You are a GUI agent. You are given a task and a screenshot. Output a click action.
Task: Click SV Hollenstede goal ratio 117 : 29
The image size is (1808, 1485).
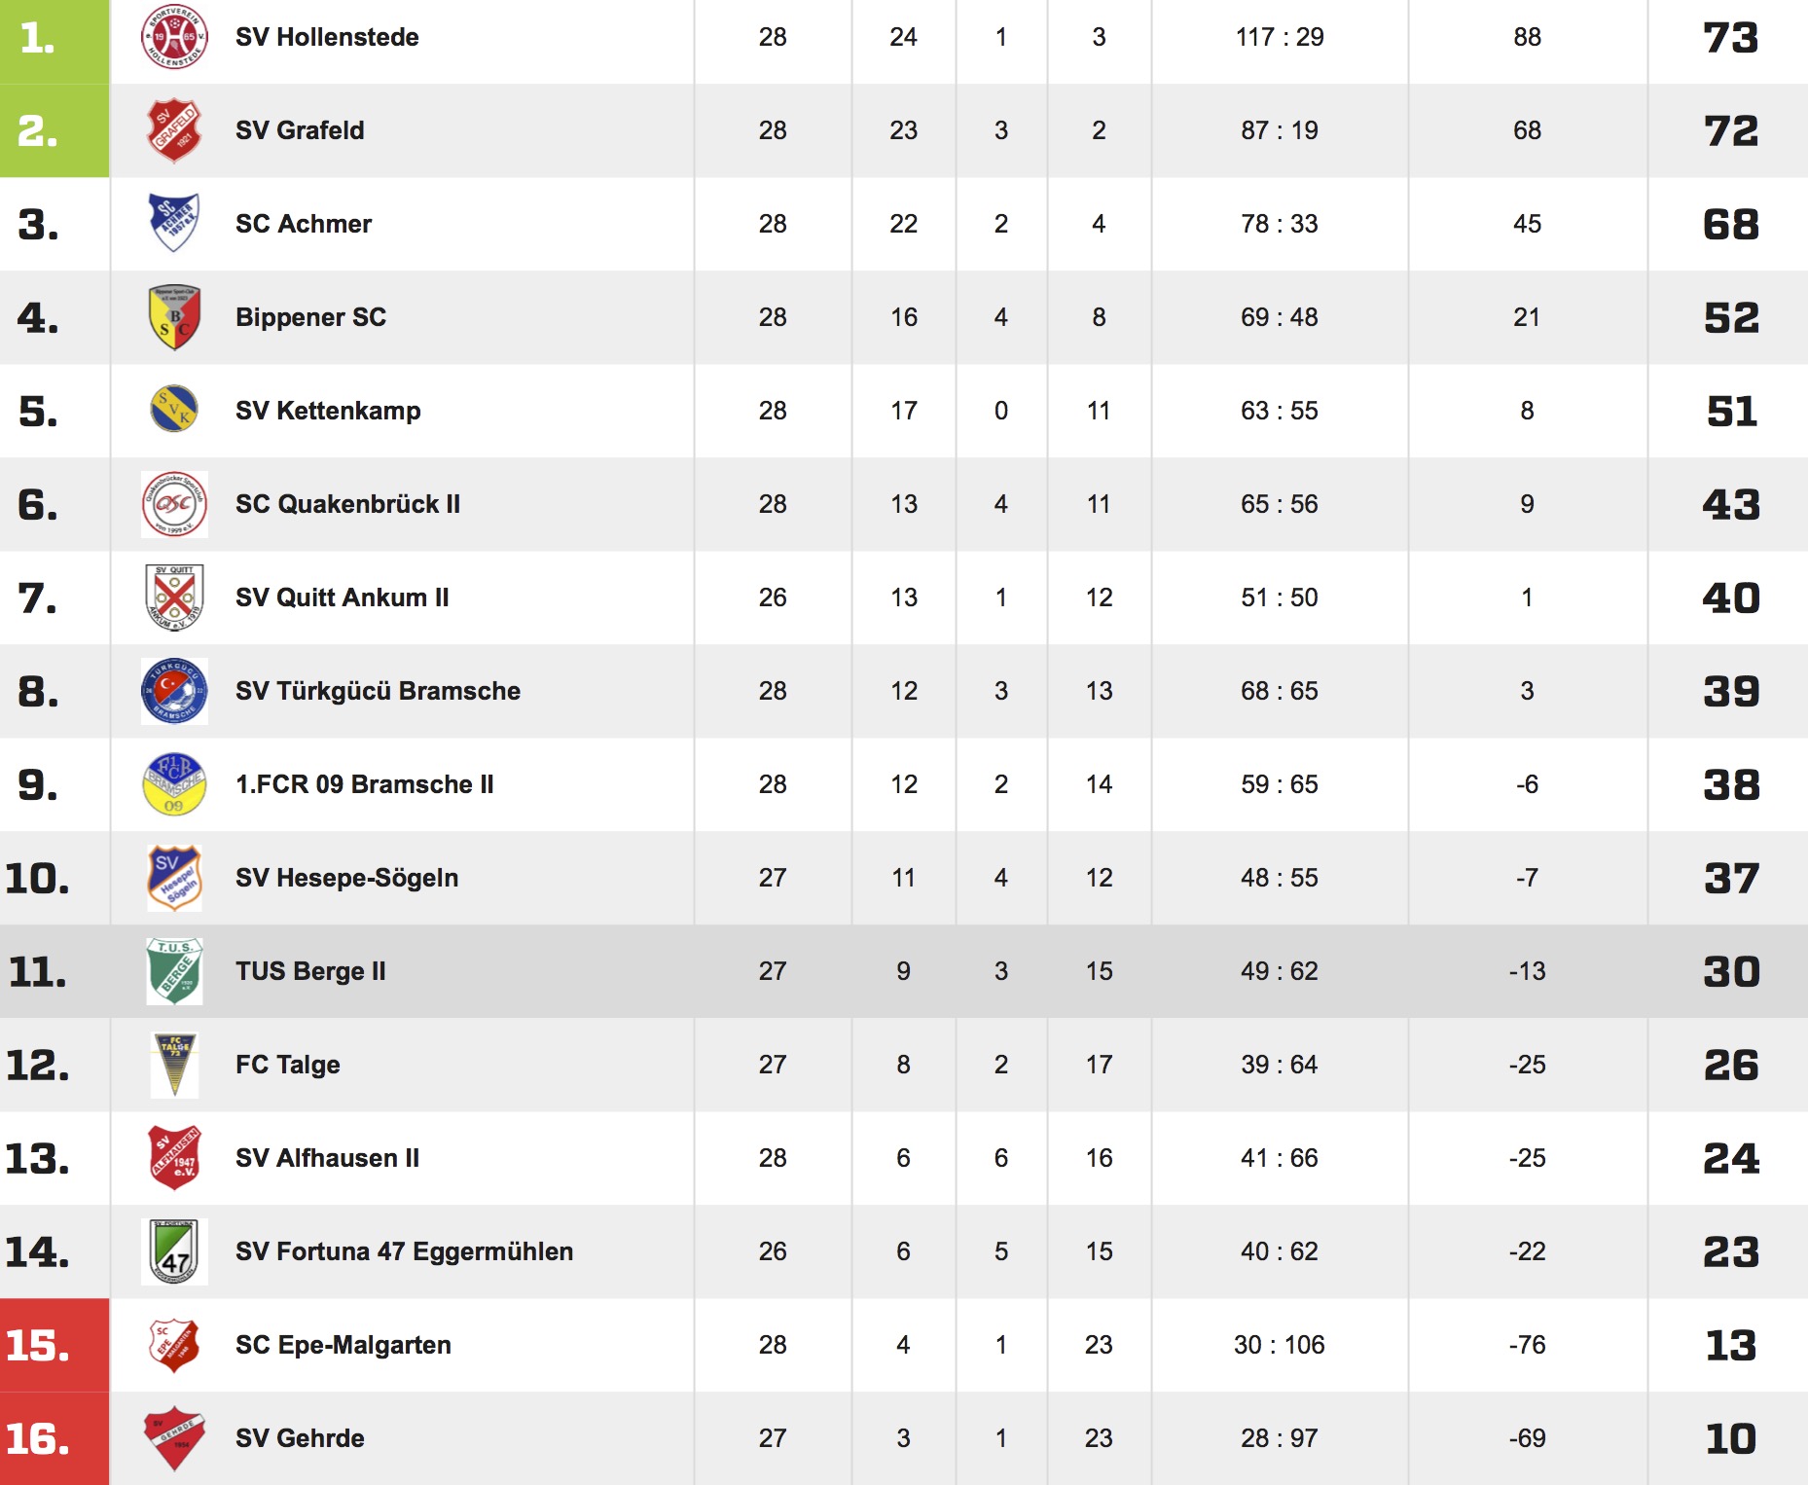[x=1280, y=37]
